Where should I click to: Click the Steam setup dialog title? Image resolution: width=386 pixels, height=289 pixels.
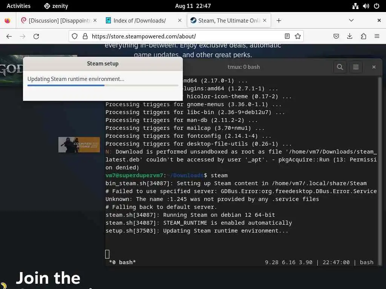point(103,64)
